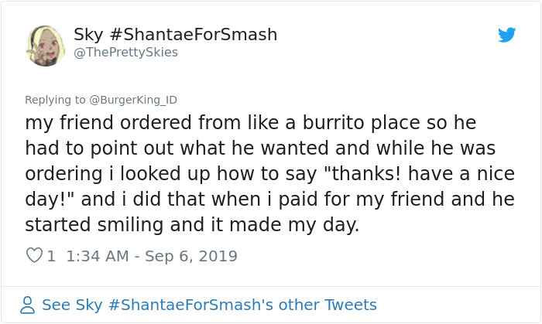Open "See Sky #ShantaeForSmash's other Tweets" link
The width and height of the screenshot is (542, 324).
[x=209, y=305]
